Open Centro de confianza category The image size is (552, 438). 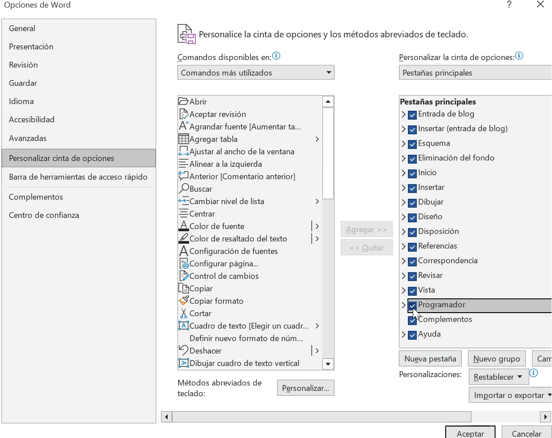[44, 215]
